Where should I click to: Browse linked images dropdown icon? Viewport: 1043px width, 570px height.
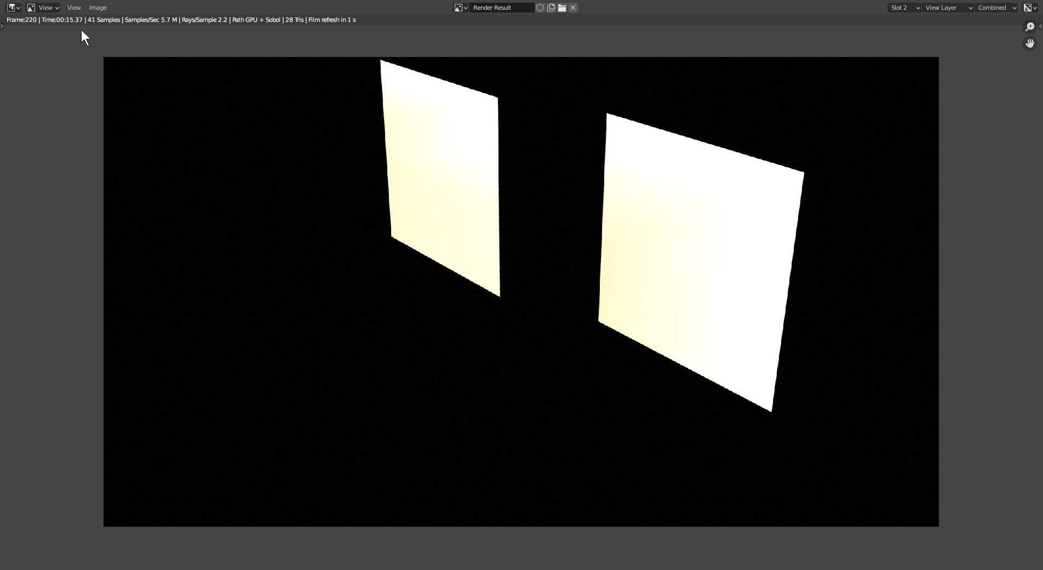click(461, 8)
